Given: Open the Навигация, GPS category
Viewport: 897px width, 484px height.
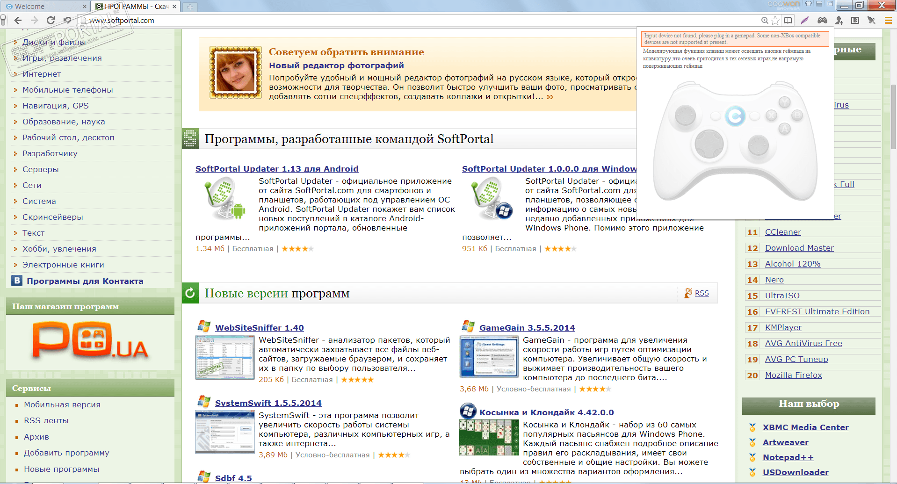Looking at the screenshot, I should (56, 106).
